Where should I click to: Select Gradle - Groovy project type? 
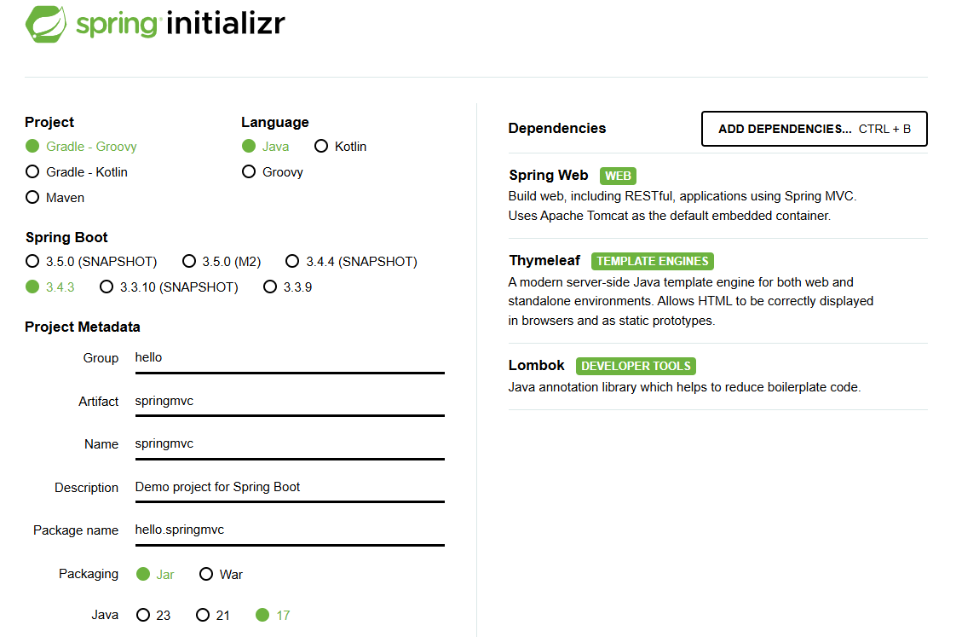[x=81, y=147]
